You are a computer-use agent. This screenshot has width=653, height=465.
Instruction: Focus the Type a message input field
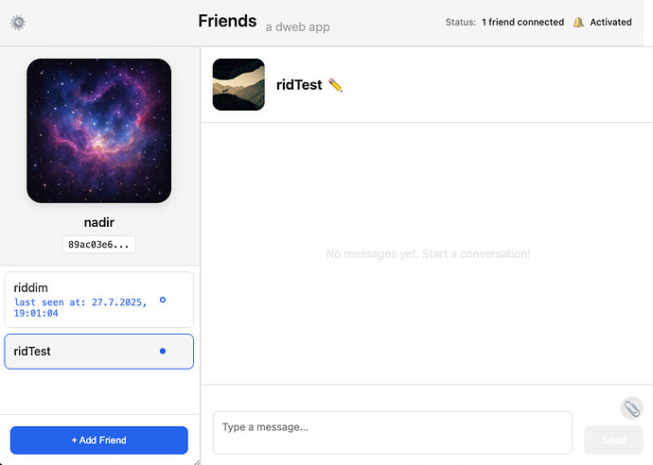[x=392, y=432]
